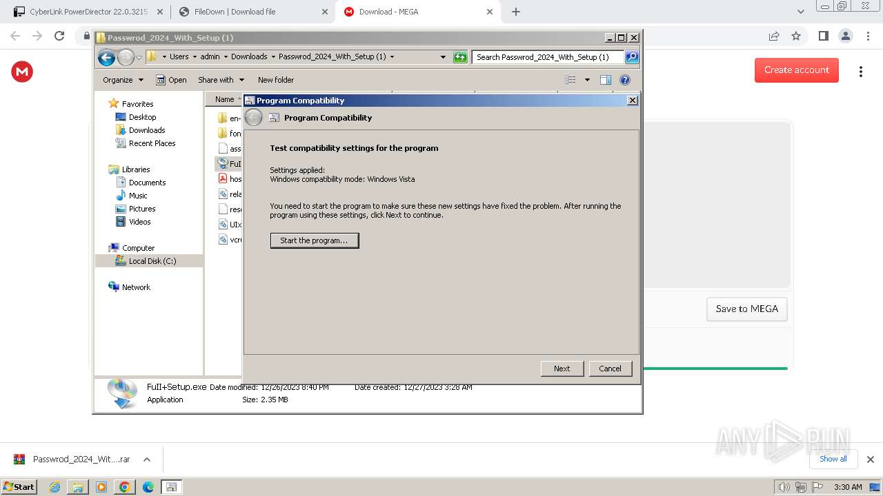883x496 pixels.
Task: Open the Organize menu
Action: click(123, 80)
